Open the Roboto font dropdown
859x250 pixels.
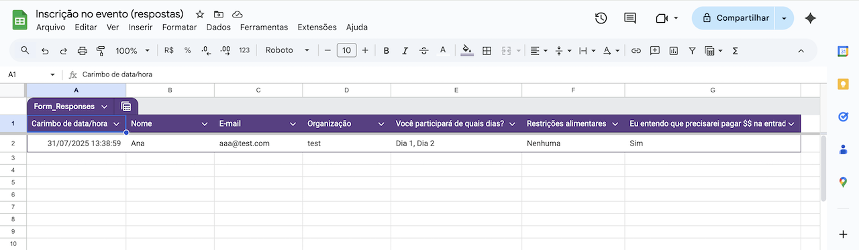pyautogui.click(x=287, y=50)
